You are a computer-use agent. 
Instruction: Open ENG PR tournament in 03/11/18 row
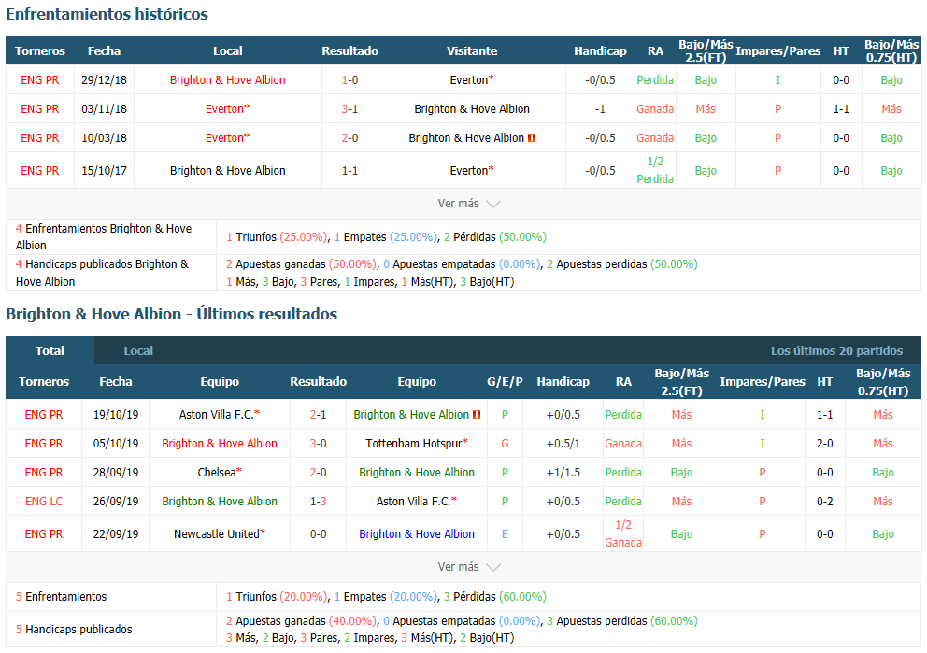39,108
